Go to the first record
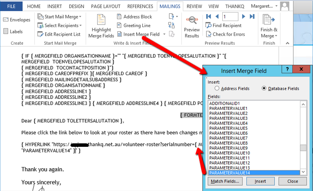Image resolution: width=313 pixels, height=191 pixels. 209,17
